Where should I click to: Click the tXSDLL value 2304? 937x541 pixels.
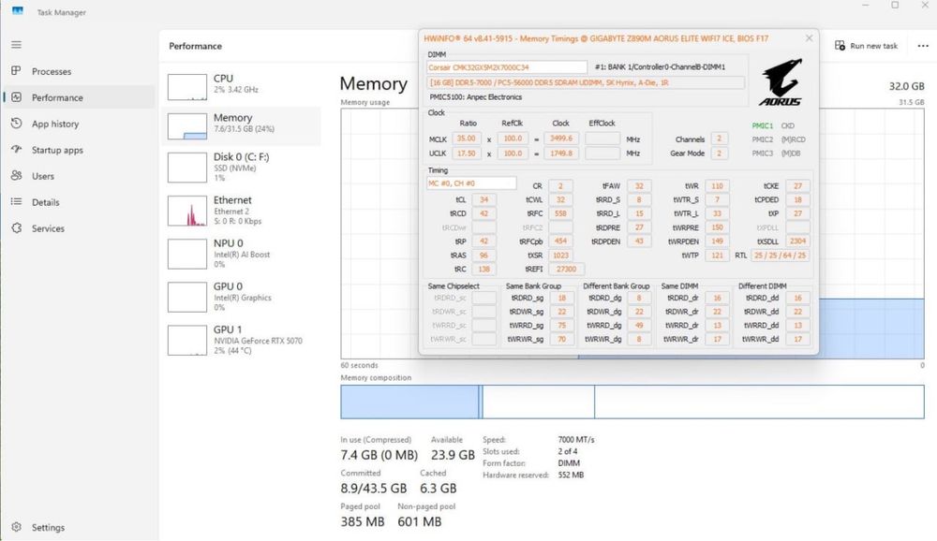tap(797, 241)
